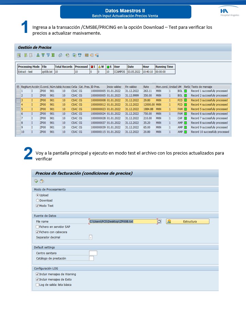Click the Details magnifier icon in Gestión de Precios

[x=19, y=55]
